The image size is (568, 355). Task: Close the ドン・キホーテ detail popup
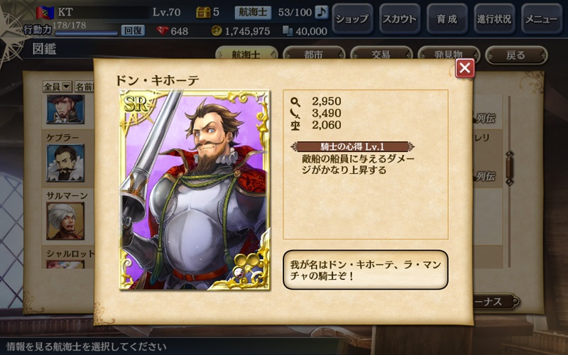click(x=465, y=67)
